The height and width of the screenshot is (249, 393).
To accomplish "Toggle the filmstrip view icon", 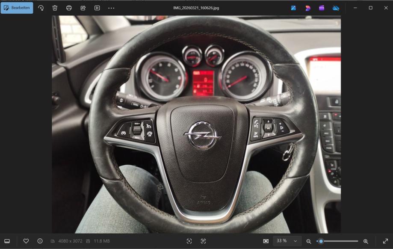I will pyautogui.click(x=7, y=241).
